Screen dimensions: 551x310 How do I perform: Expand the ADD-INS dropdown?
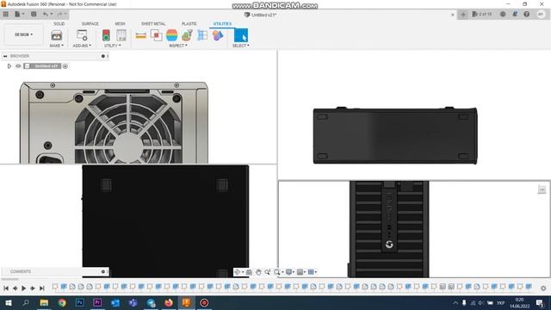(82, 46)
